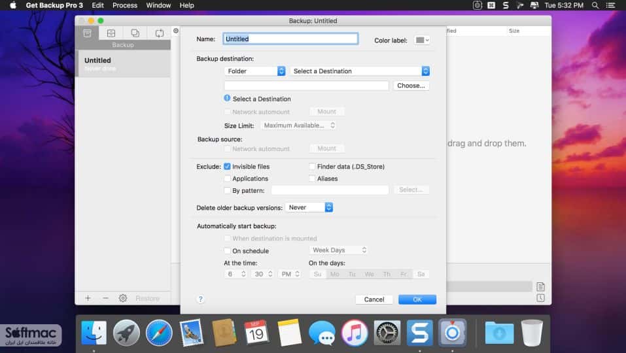The height and width of the screenshot is (353, 626).
Task: Open the Archive tab icon
Action: (111, 33)
